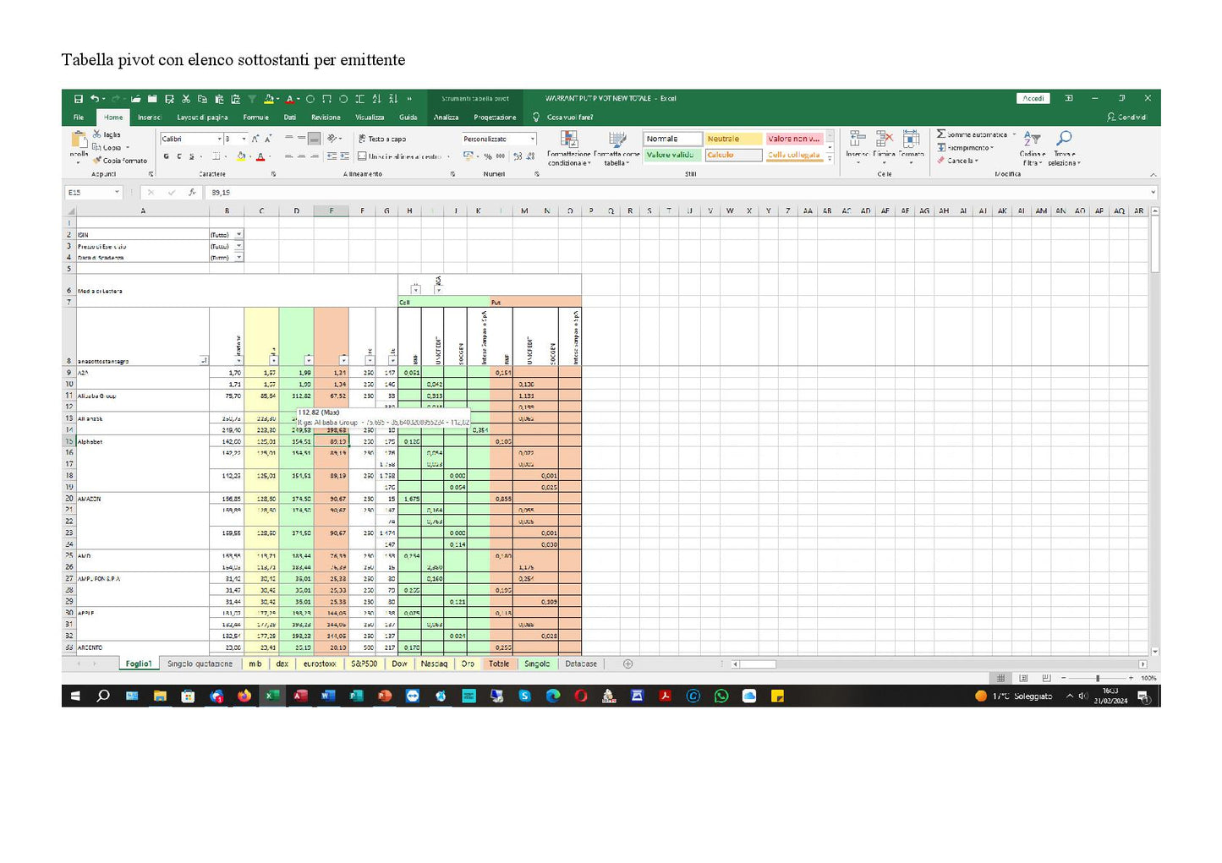The height and width of the screenshot is (863, 1222).
Task: Open the Windows Start menu
Action: 75,696
